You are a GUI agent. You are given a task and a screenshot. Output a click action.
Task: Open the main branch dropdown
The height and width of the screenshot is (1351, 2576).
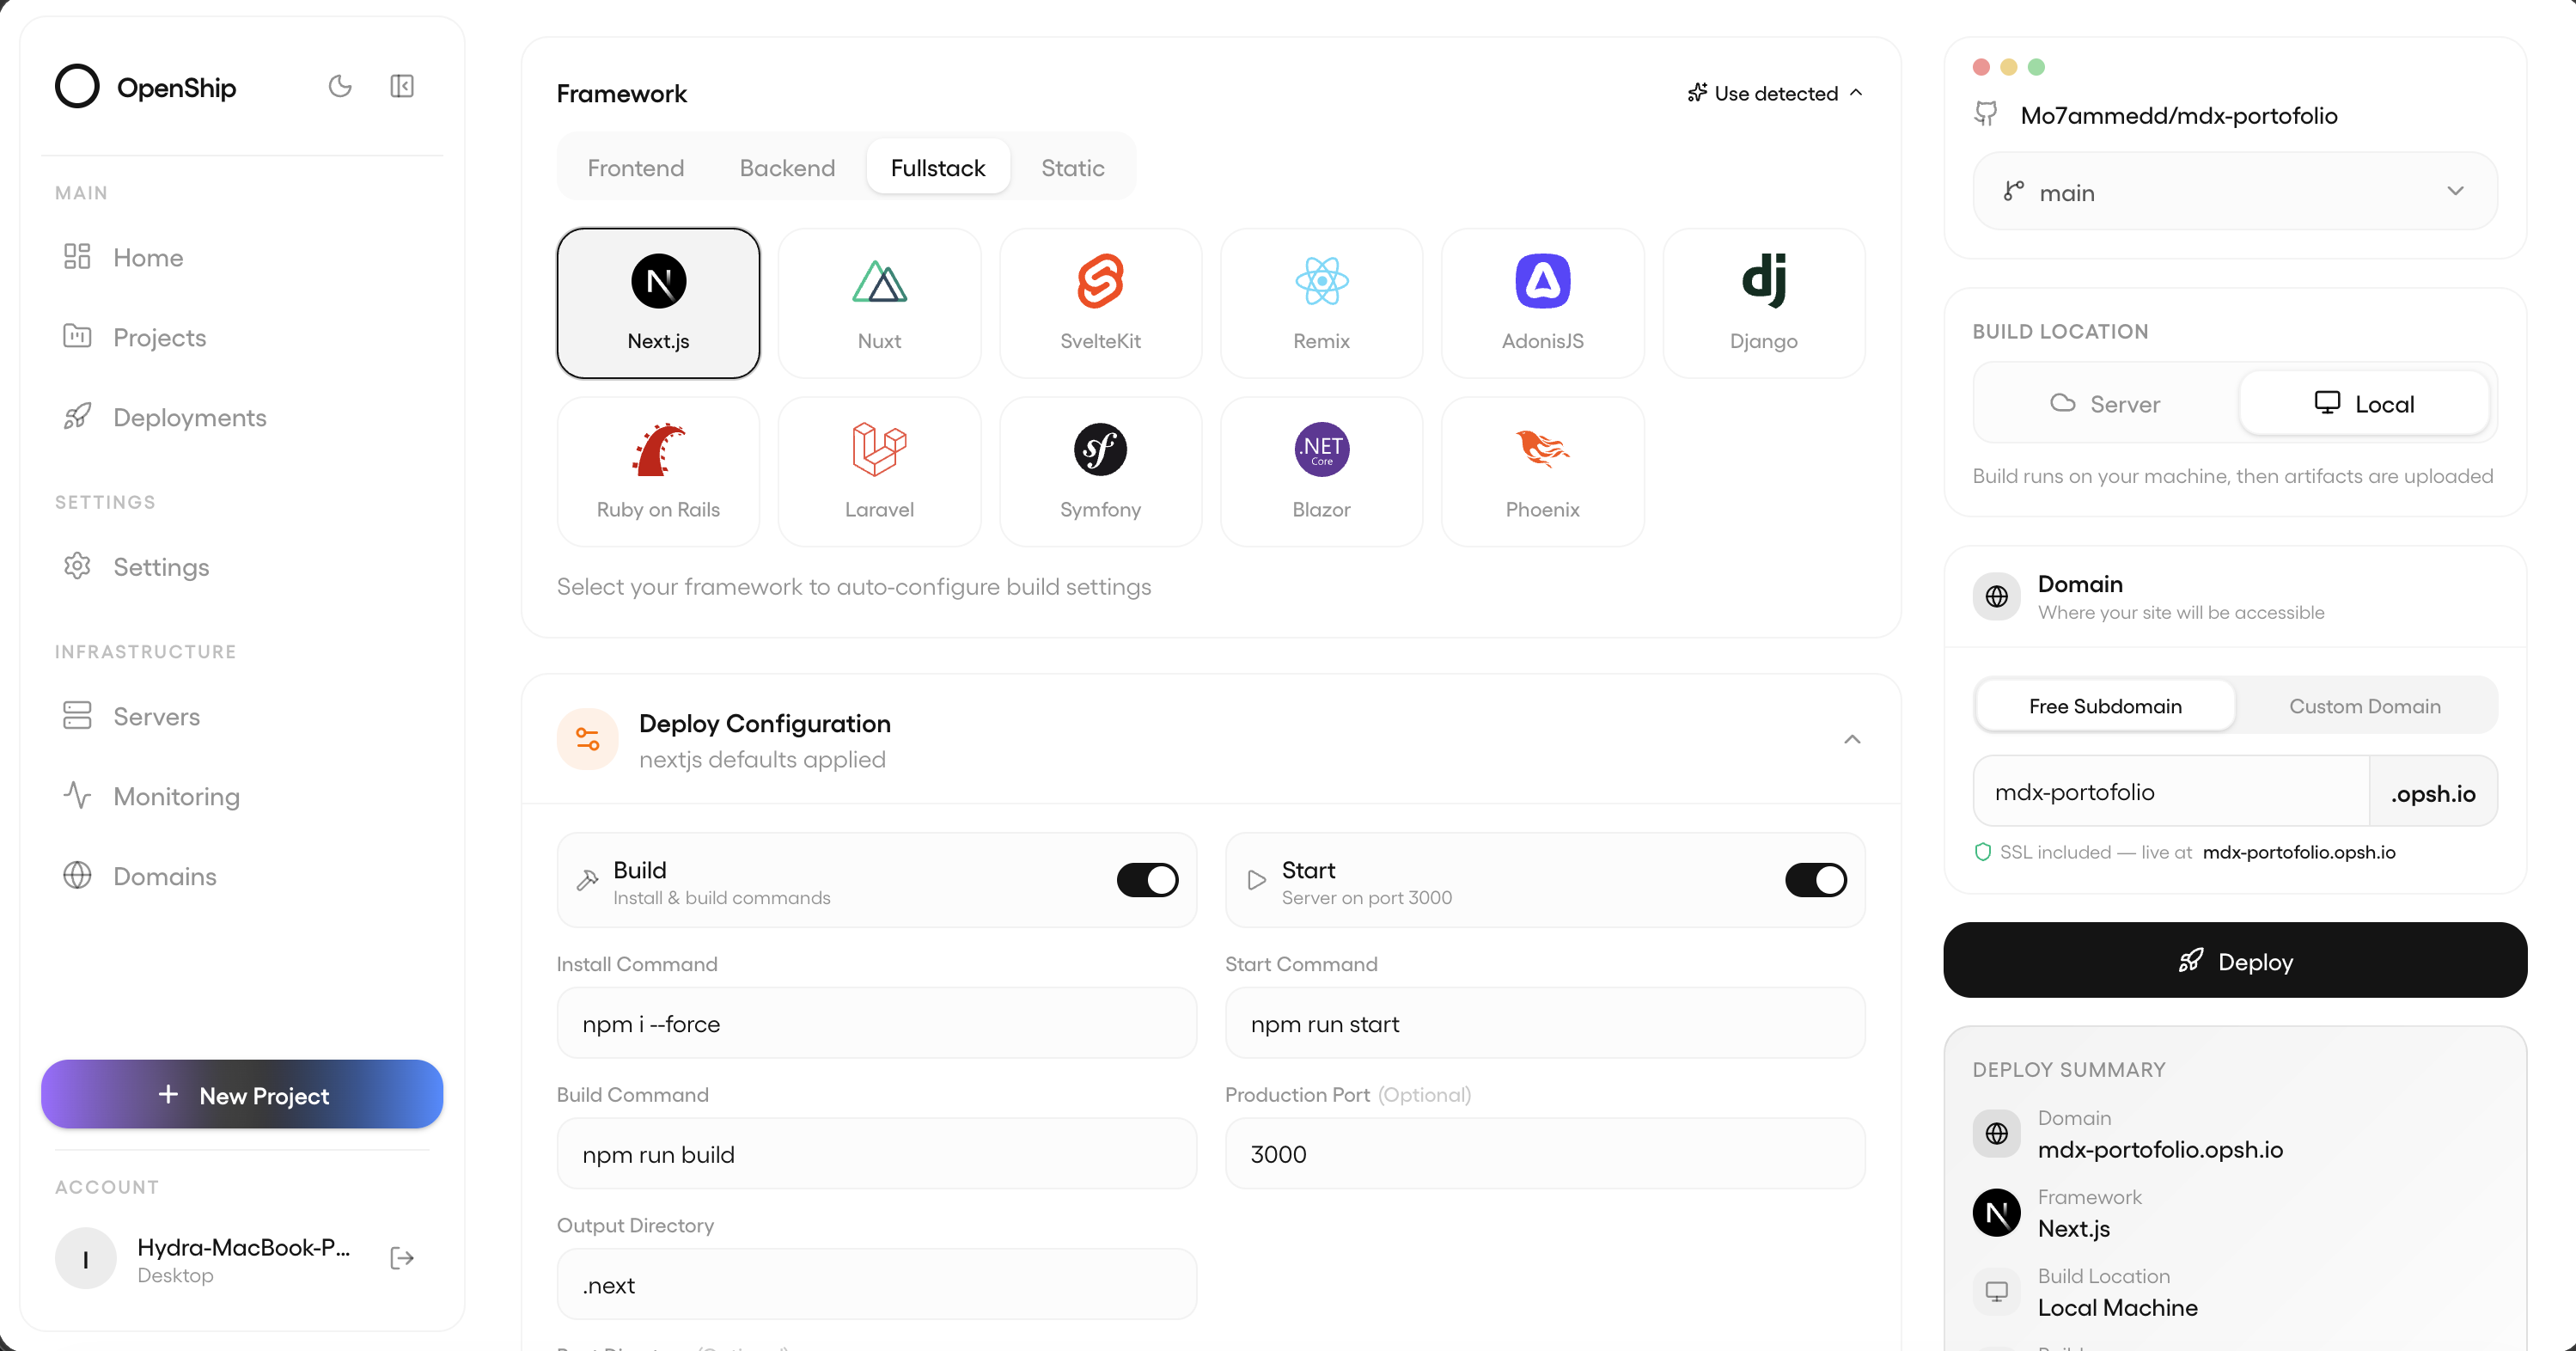2234,192
